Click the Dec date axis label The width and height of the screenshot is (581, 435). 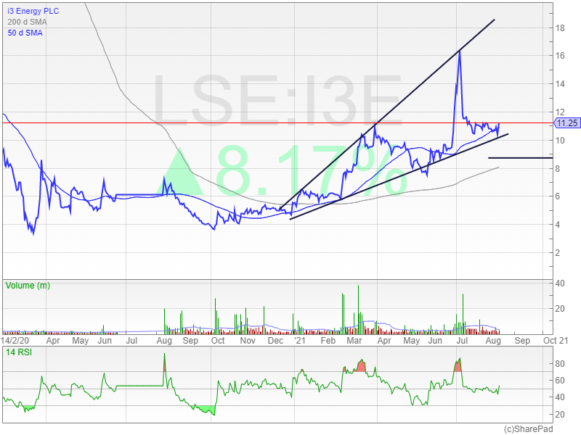tap(275, 341)
